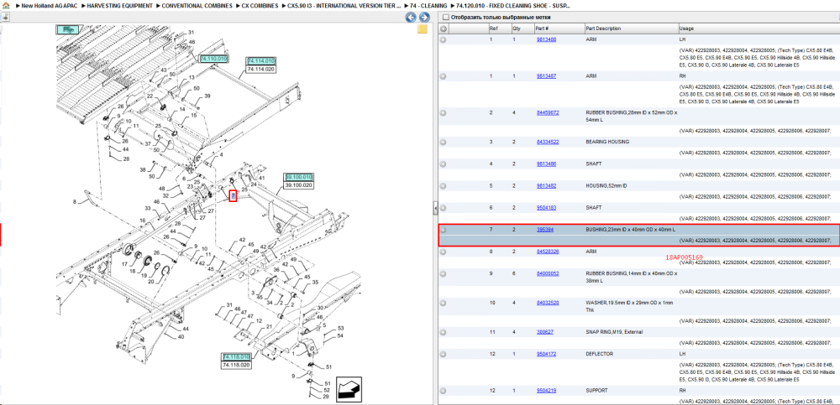Screen dimensions: 840x405
Task: Select callout number 16 on the diagram
Action: coord(143,220)
